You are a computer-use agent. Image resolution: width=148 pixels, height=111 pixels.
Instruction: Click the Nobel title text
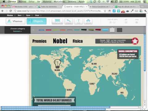point(60,41)
